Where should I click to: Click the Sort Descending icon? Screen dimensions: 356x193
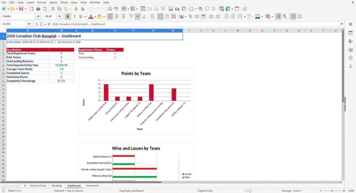click(x=156, y=9)
